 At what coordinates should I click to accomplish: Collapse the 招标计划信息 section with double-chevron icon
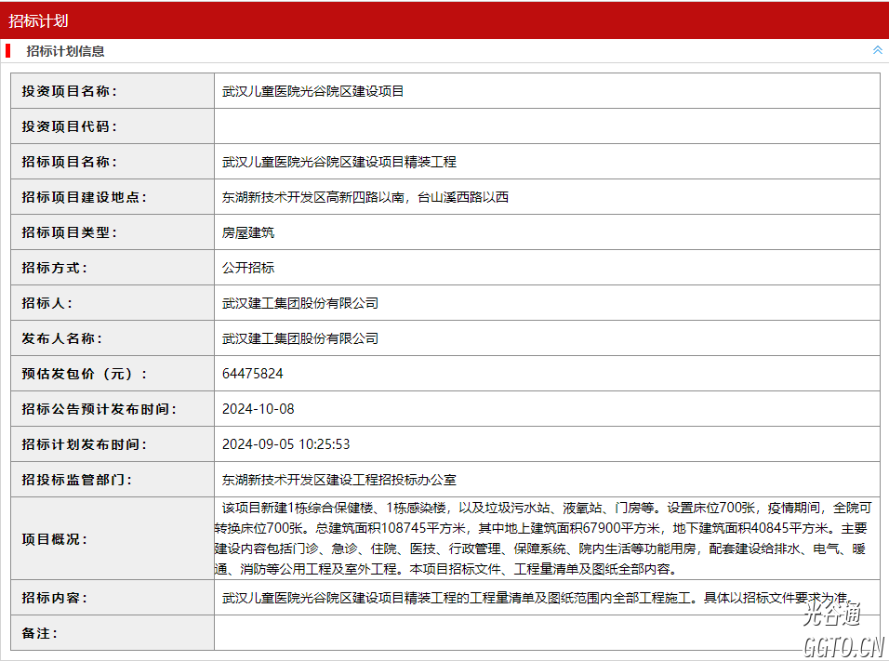pyautogui.click(x=877, y=50)
